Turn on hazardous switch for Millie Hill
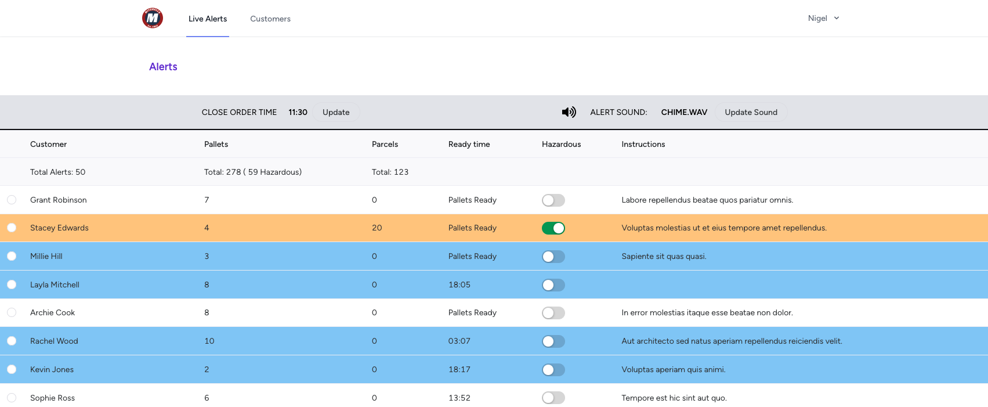 click(x=553, y=257)
